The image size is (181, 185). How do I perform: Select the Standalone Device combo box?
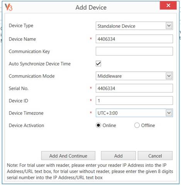pyautogui.click(x=134, y=26)
